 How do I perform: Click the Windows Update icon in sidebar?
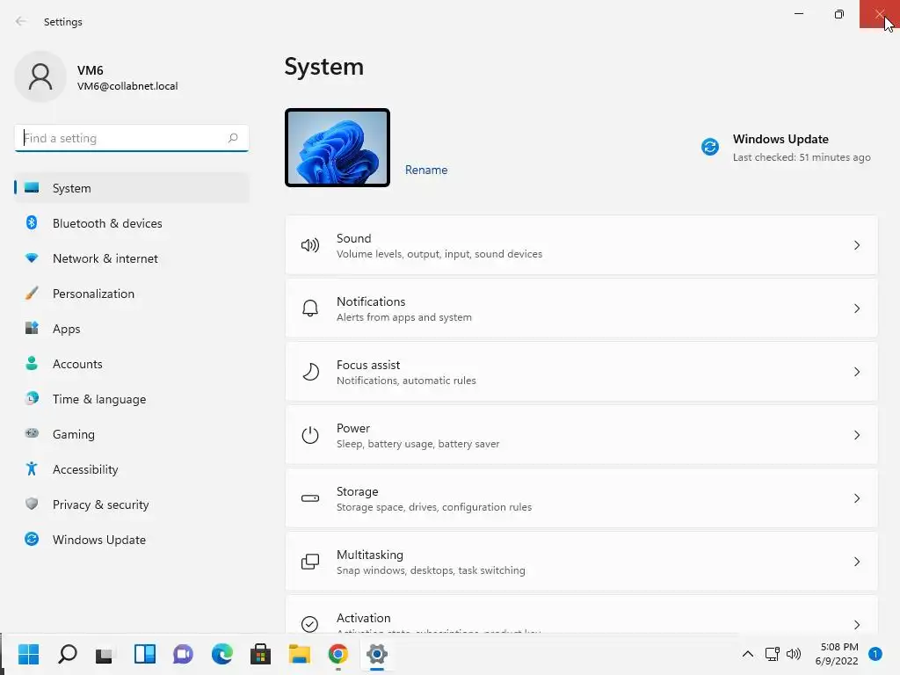click(33, 539)
